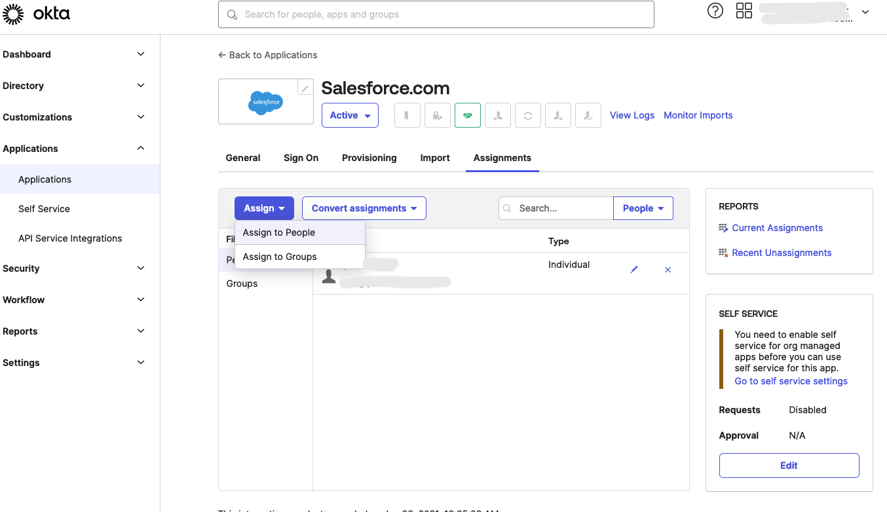Open the account menu chevron in header
887x512 pixels.
(865, 12)
